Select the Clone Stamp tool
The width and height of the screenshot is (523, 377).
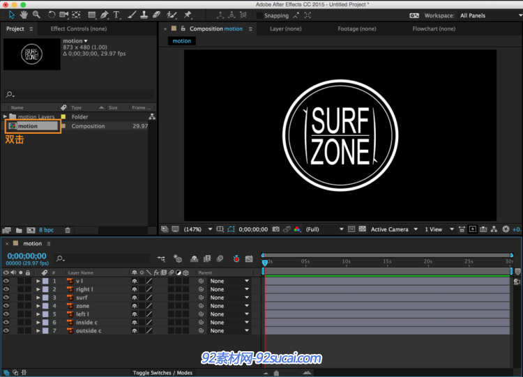tap(144, 15)
